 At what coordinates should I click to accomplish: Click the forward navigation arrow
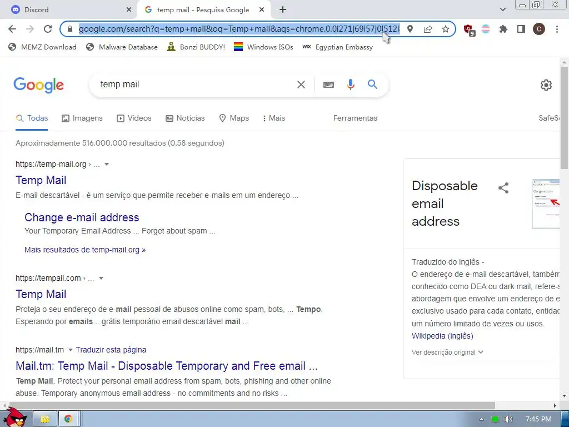click(30, 29)
